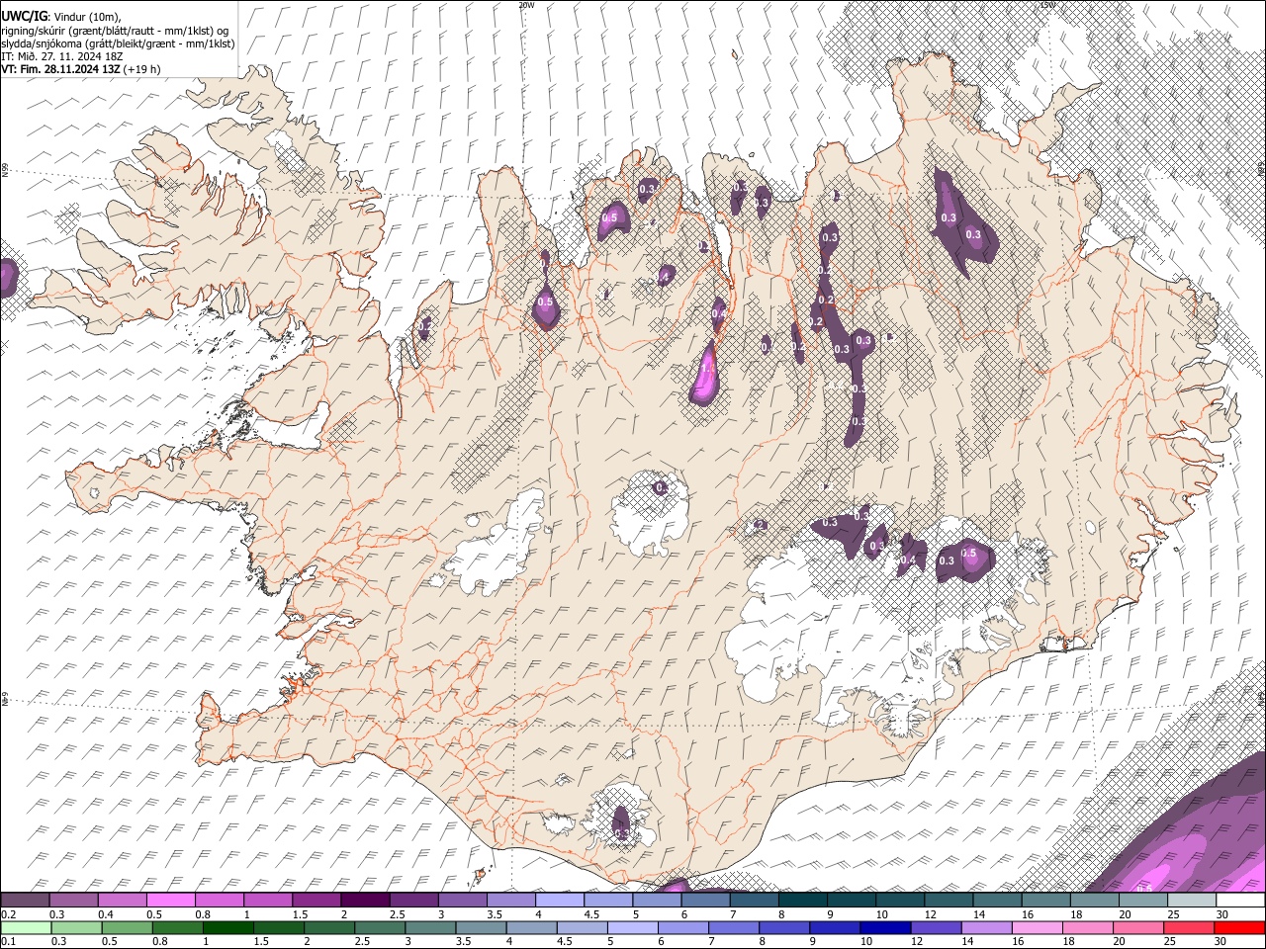Pick the rain legend swatch between 0.8 and 1
The image size is (1266, 949).
point(177,928)
